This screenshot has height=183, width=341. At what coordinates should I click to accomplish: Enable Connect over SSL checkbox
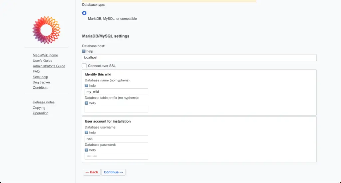[x=84, y=66]
